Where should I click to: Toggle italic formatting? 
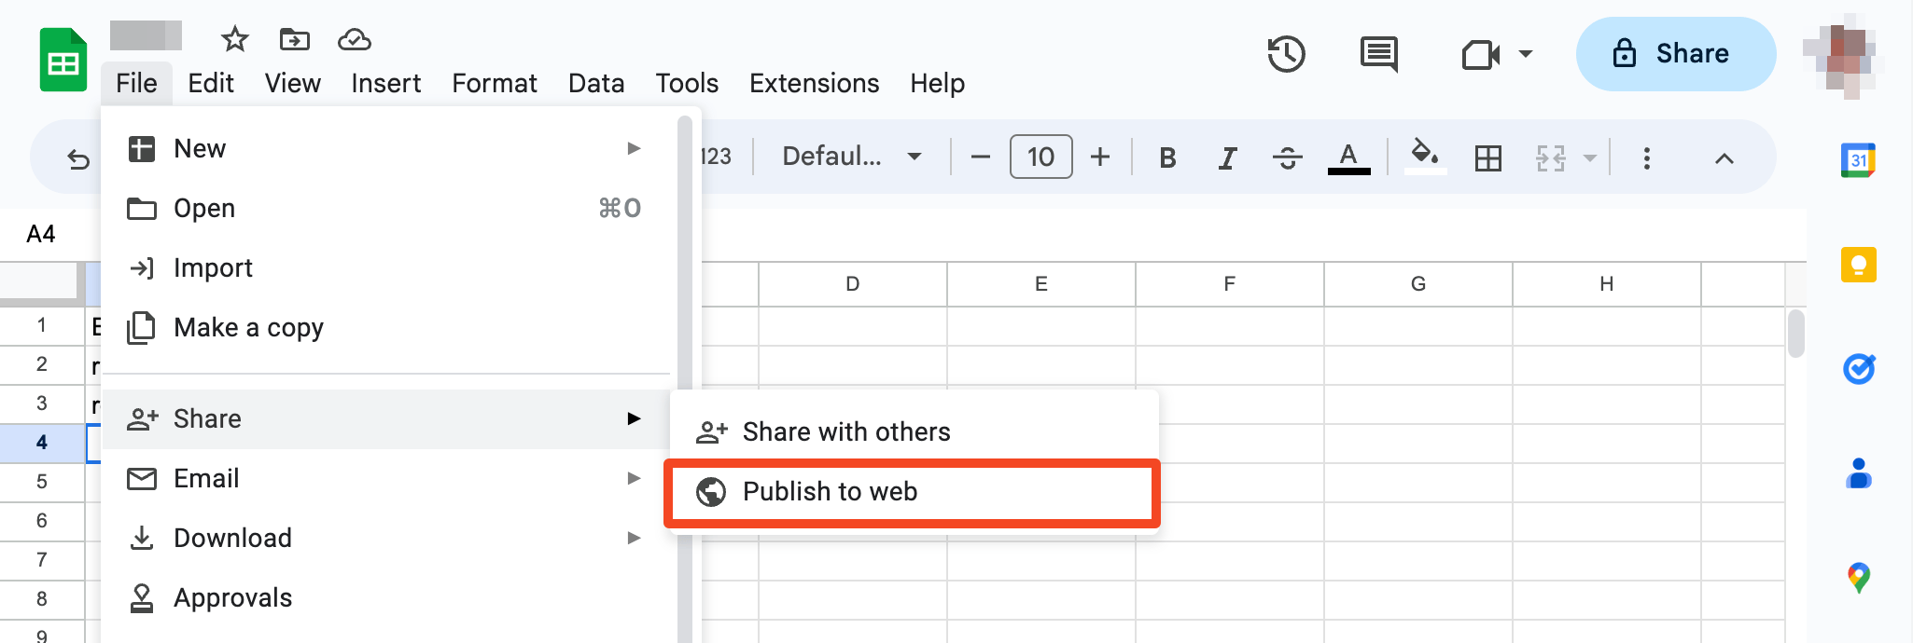tap(1227, 158)
